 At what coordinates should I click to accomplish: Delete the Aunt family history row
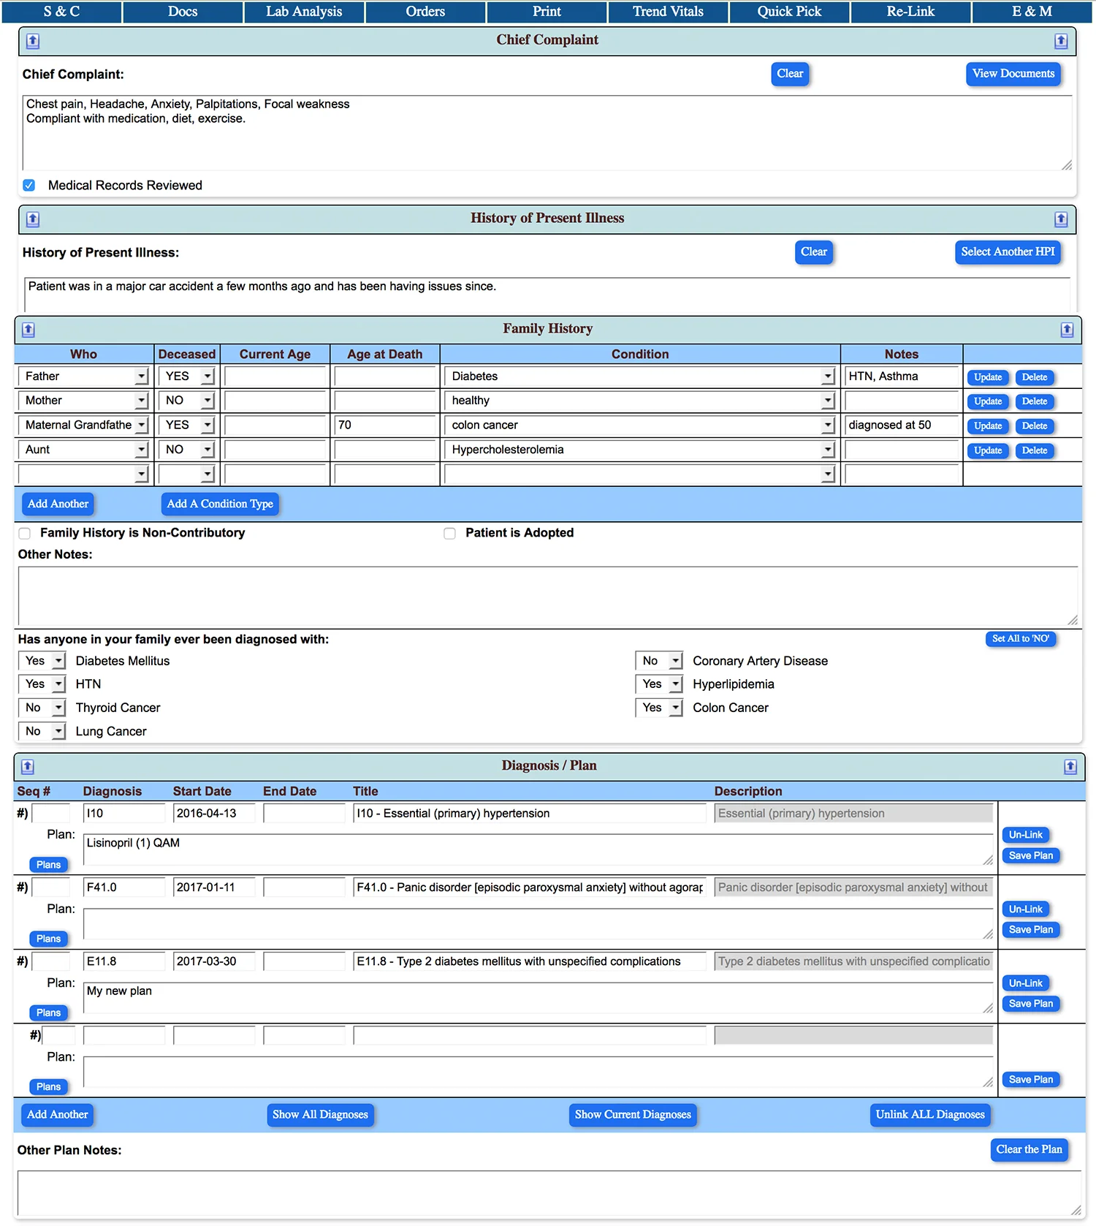click(x=1035, y=450)
